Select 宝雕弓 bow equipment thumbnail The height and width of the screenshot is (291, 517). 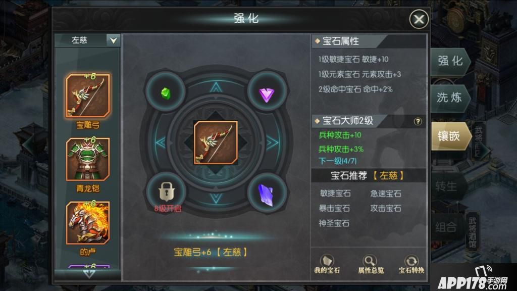[x=88, y=95]
